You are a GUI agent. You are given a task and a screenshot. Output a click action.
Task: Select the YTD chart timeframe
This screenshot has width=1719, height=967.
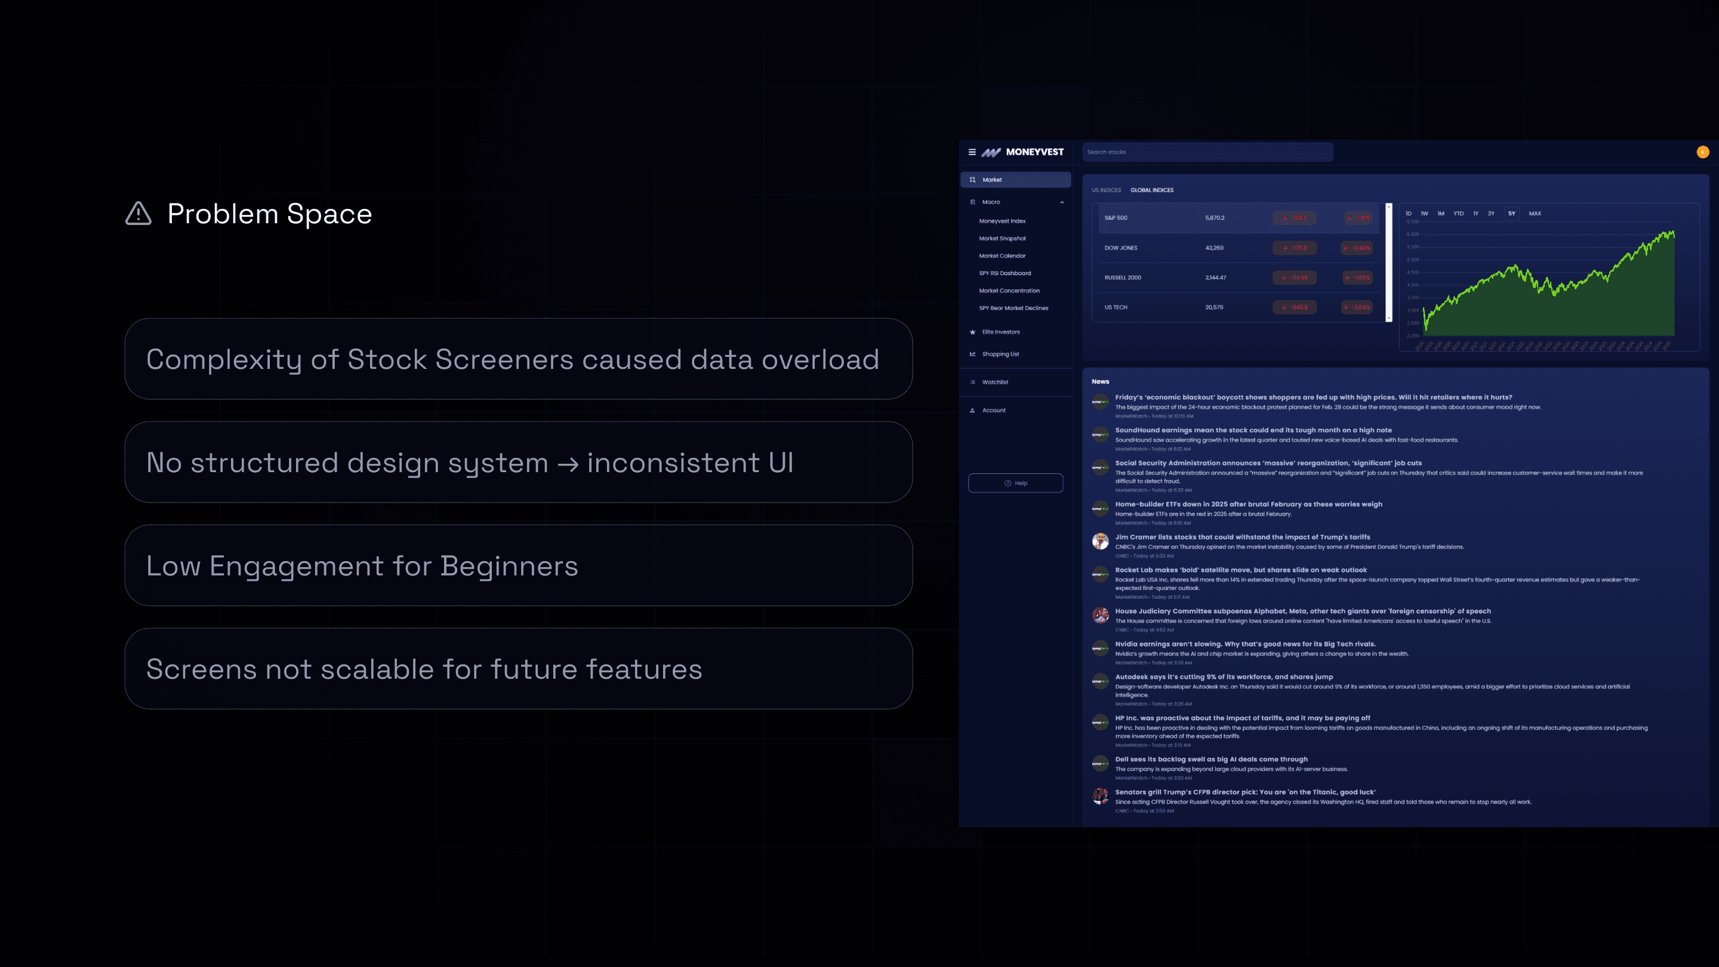1459,214
